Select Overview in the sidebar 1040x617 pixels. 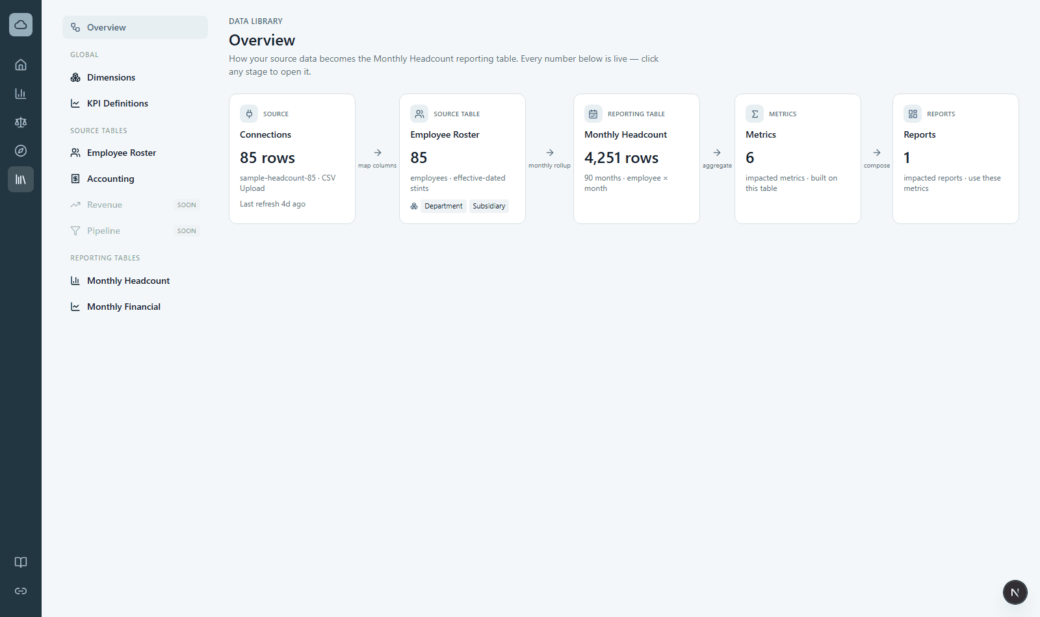pyautogui.click(x=135, y=27)
